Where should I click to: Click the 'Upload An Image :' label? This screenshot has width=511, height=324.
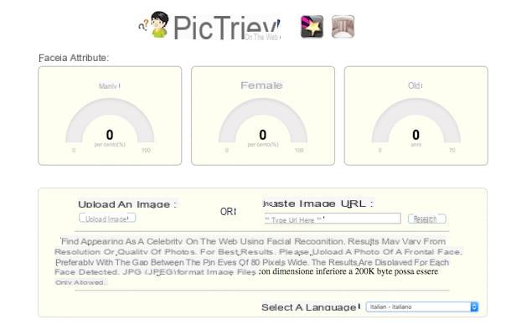coord(127,204)
